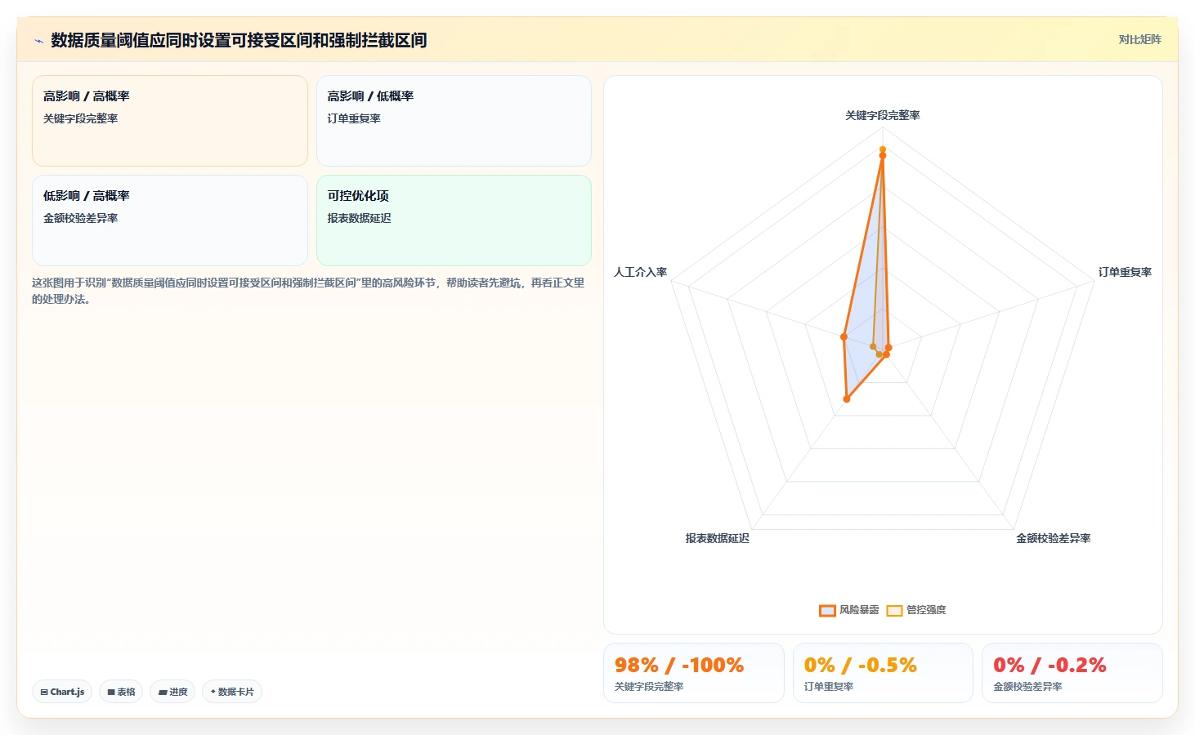Viewport: 1195px width, 735px height.
Task: Click the 进度 tag chip
Action: click(x=172, y=692)
